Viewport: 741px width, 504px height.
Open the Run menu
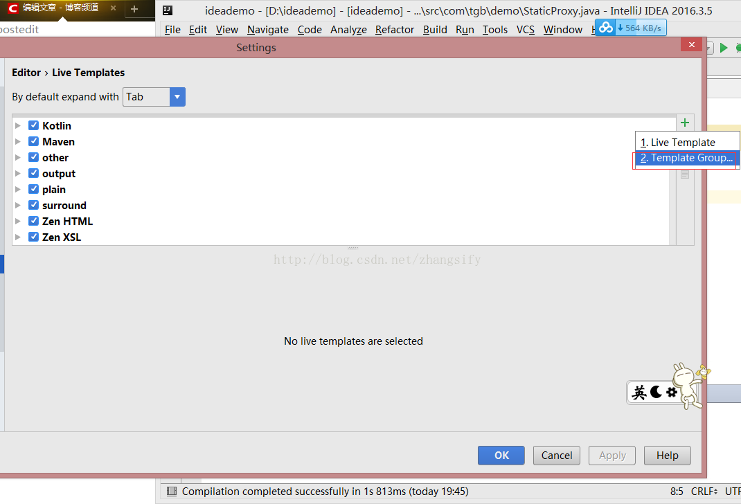[465, 30]
